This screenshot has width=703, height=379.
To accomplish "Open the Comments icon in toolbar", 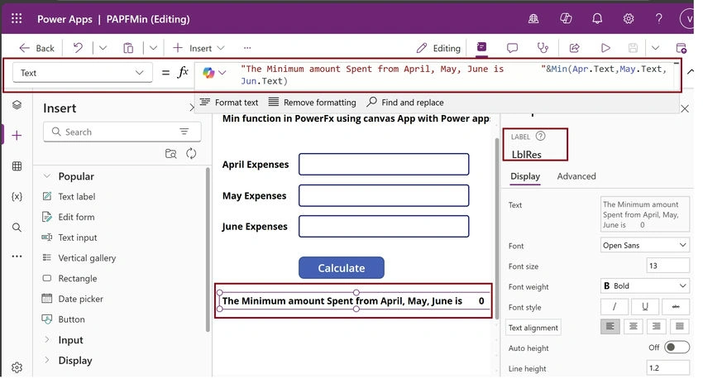I will 512,47.
